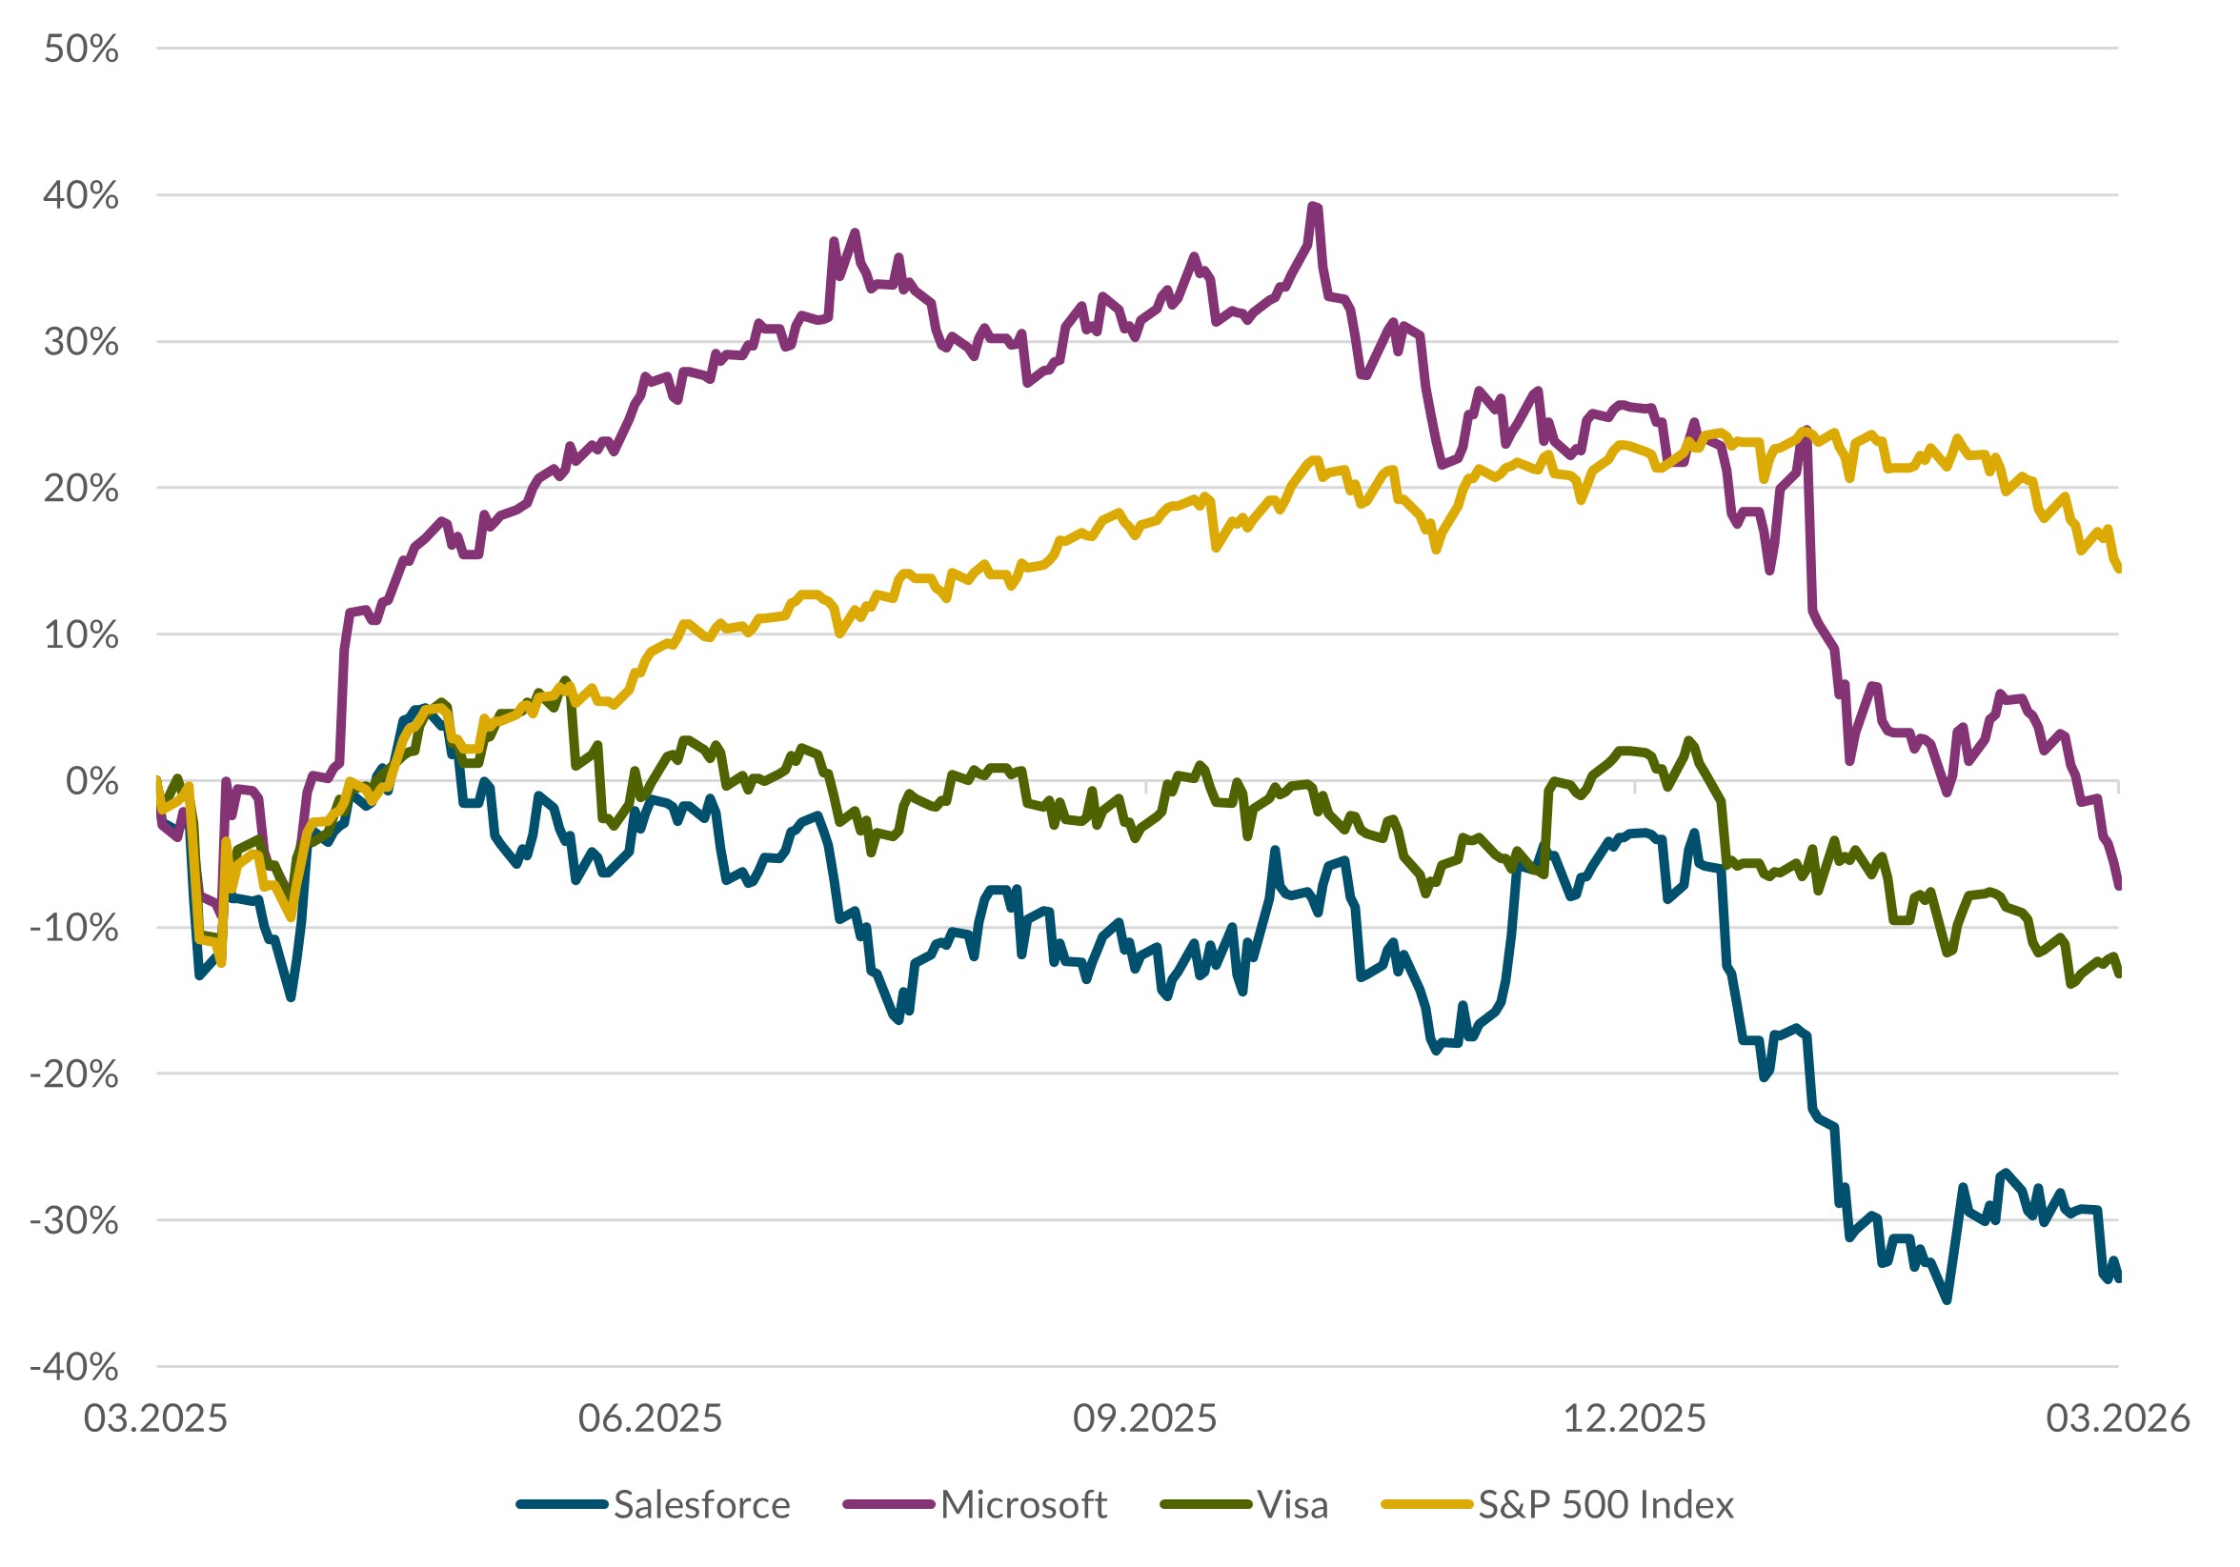
Task: Click the olive green Visa legend line swatch
Action: (x=1206, y=1504)
